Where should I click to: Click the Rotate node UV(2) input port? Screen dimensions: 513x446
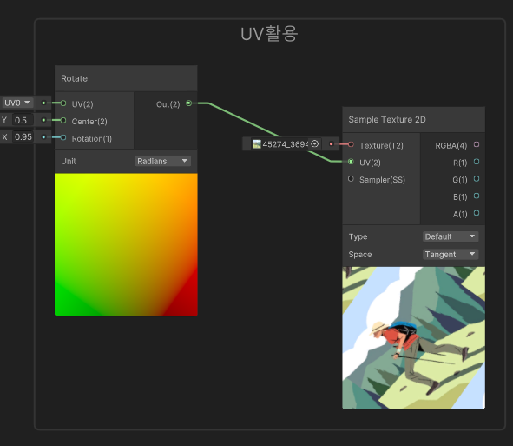pos(63,103)
